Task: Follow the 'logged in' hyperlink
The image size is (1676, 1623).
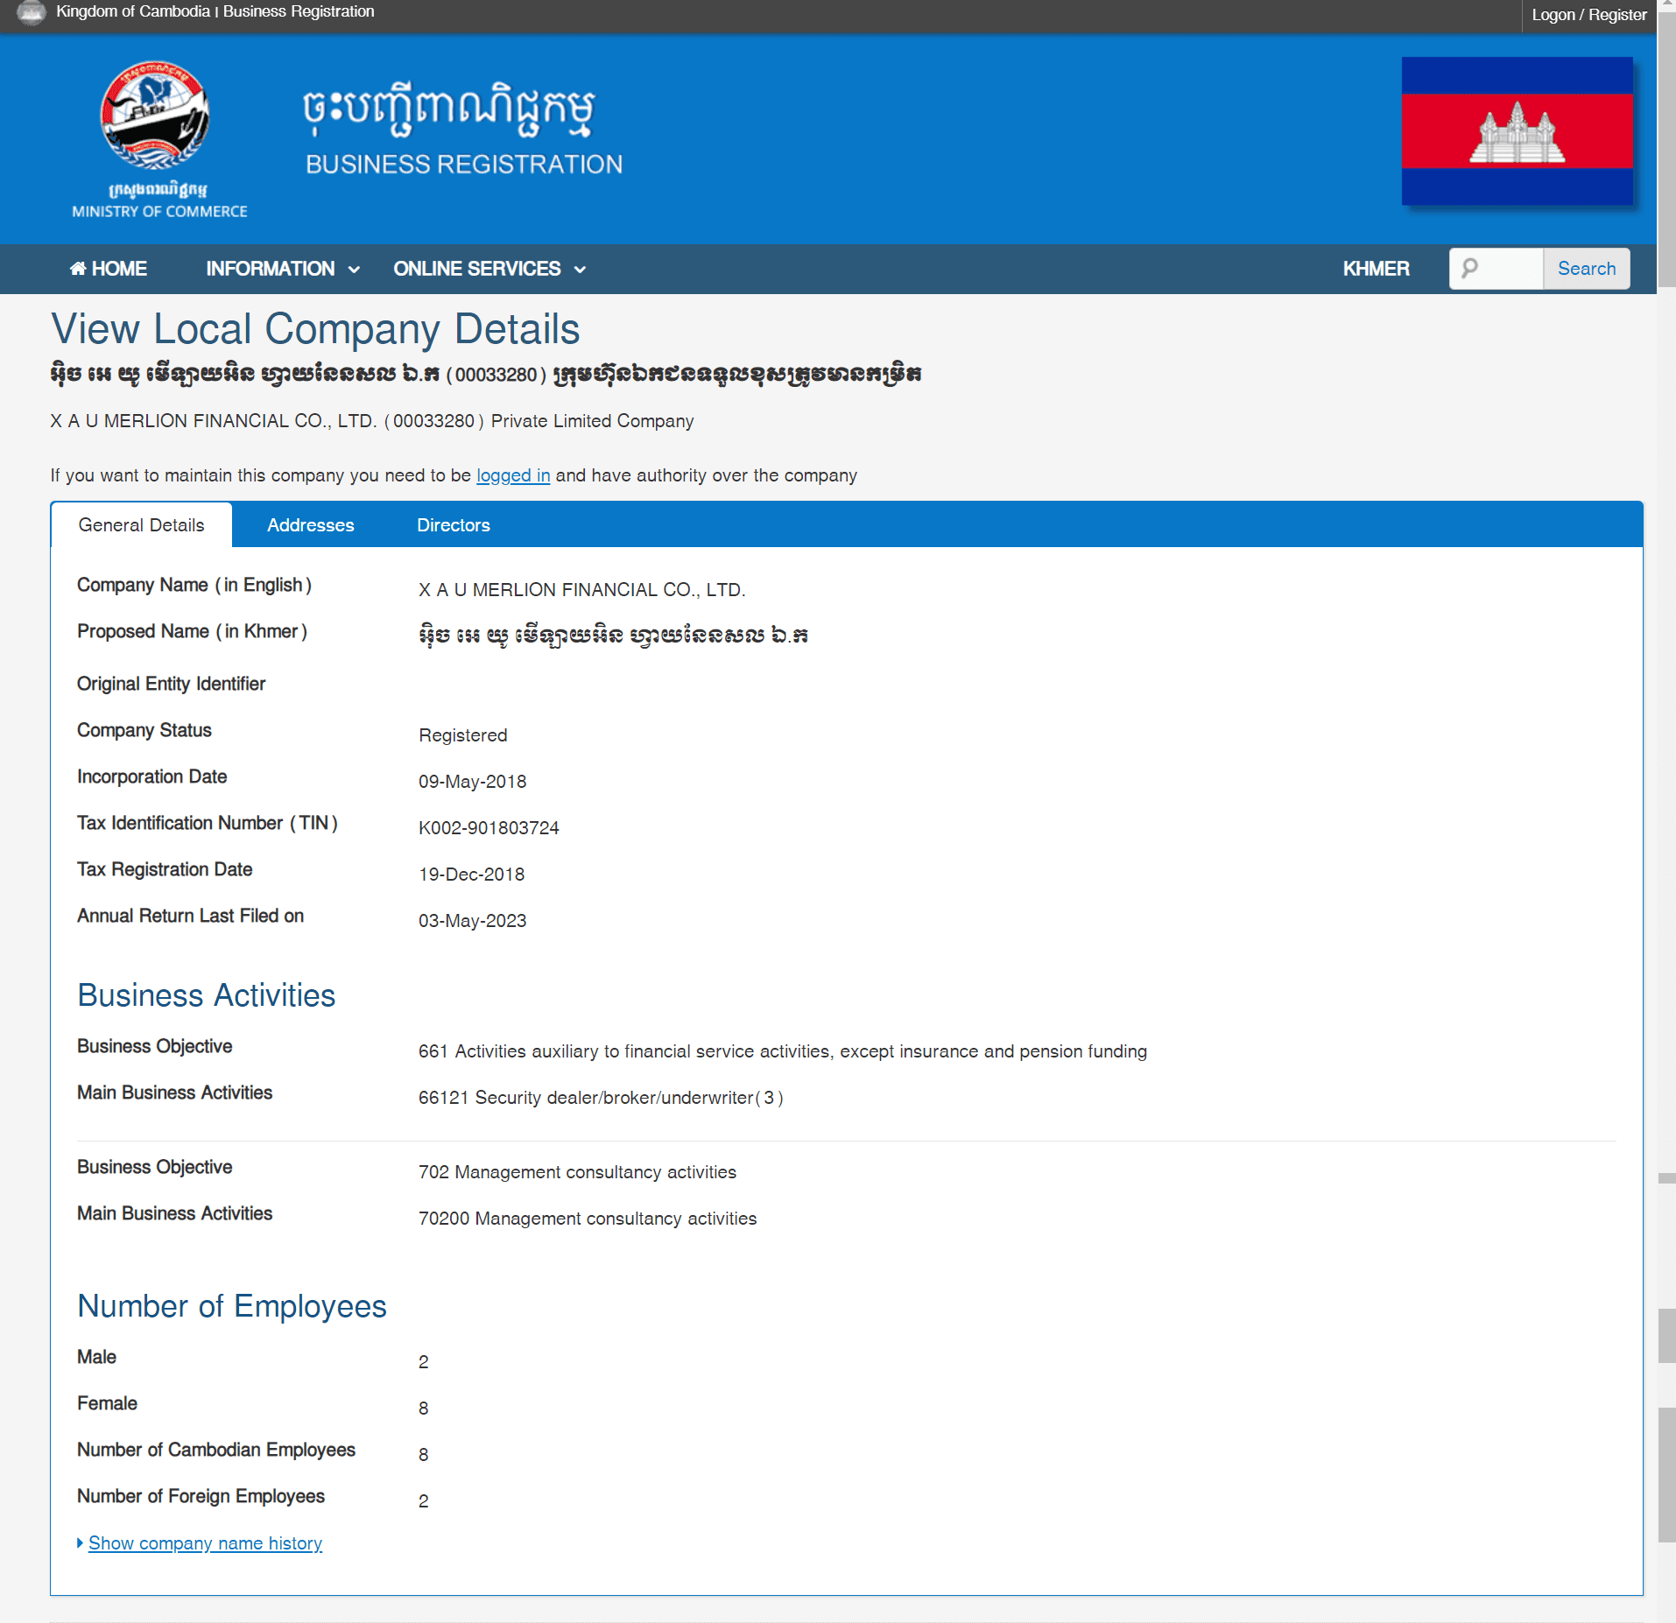Action: tap(513, 475)
